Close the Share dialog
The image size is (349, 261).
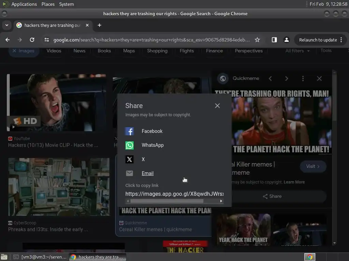coord(217,106)
